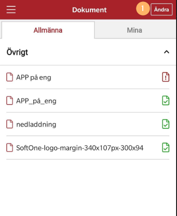The image size is (177, 216).
Task: Open the APP_på_eng document
Action: coord(88,101)
